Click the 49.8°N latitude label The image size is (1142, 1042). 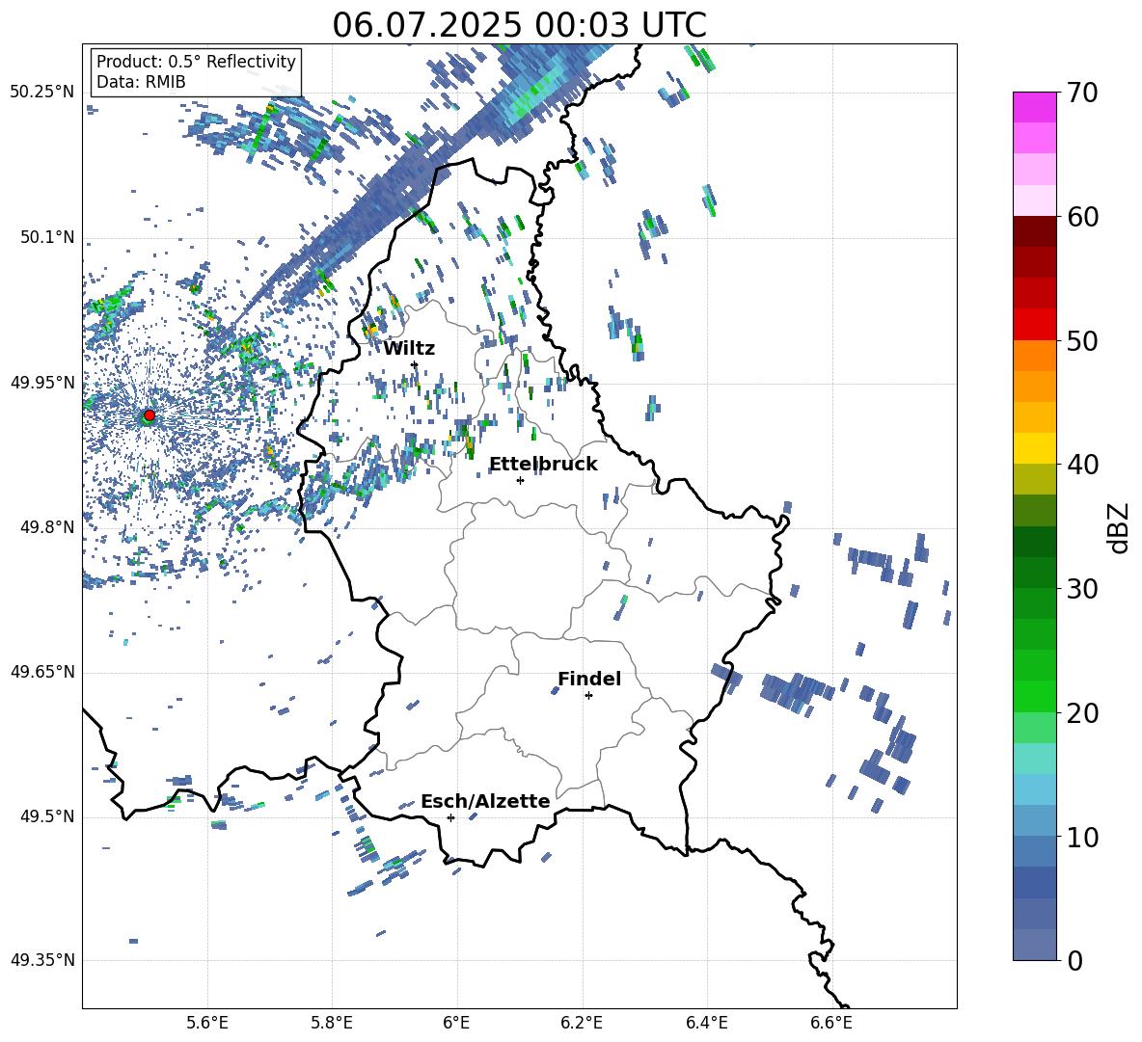[x=46, y=527]
